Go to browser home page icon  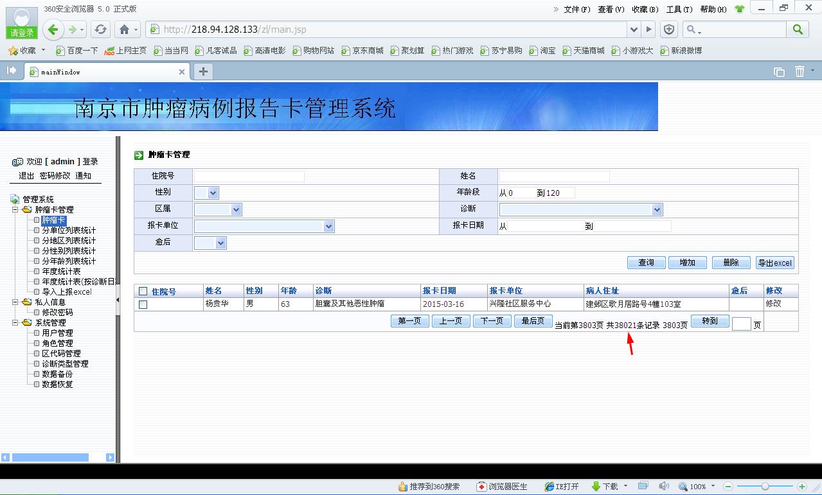pyautogui.click(x=125, y=30)
